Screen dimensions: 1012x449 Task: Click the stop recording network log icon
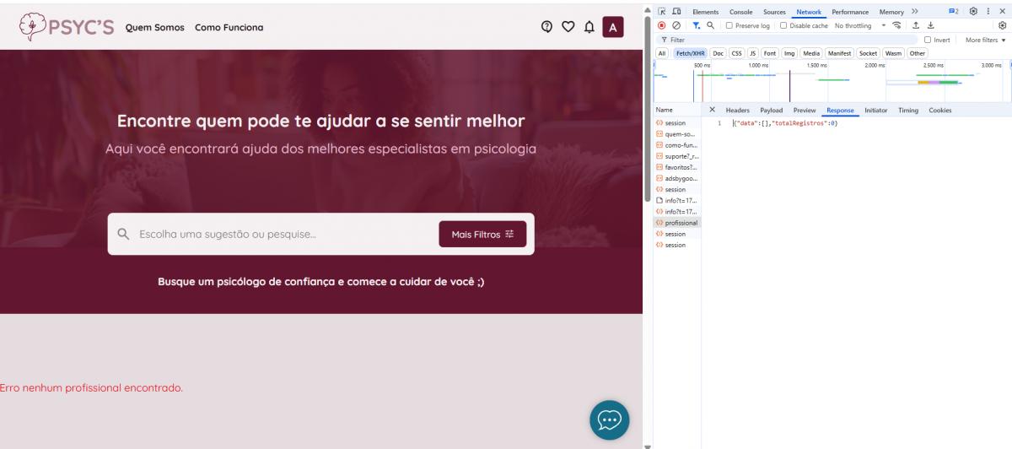click(662, 25)
